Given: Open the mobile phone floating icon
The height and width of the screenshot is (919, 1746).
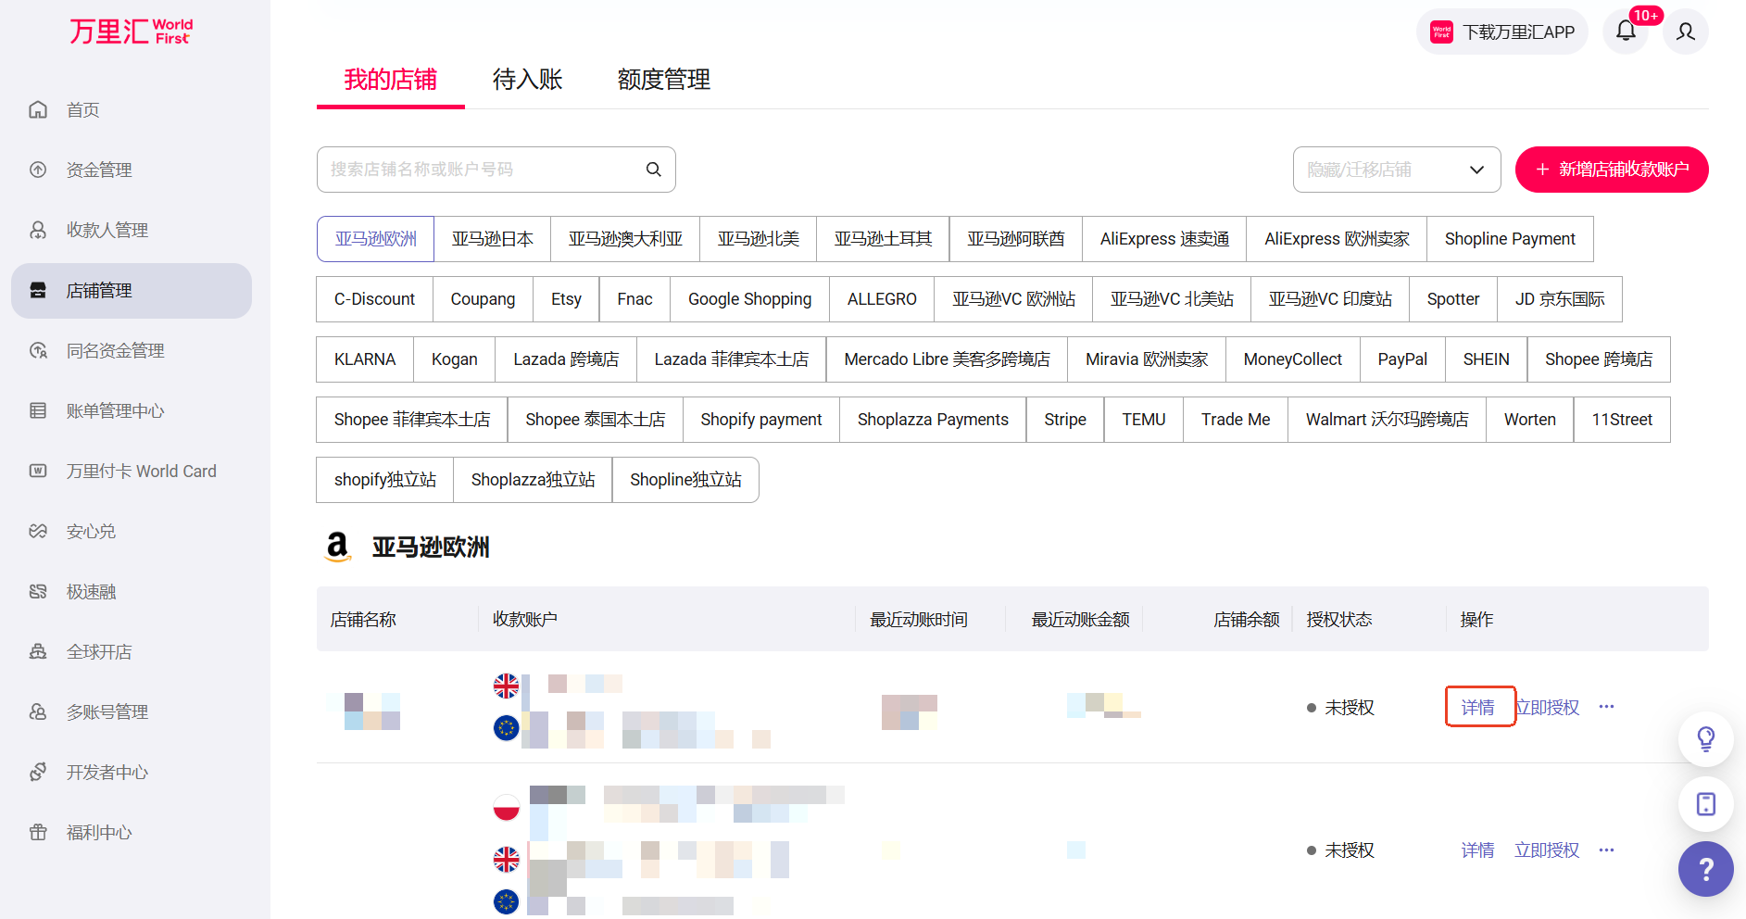Looking at the screenshot, I should click(x=1705, y=803).
